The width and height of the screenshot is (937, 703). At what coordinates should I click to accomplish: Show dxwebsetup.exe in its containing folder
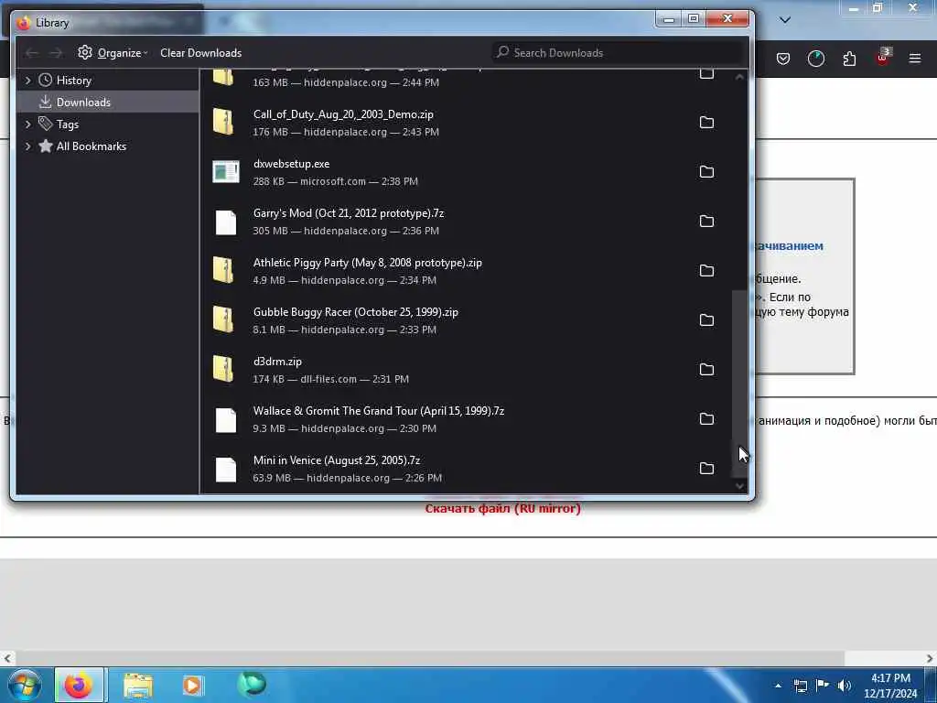(706, 172)
